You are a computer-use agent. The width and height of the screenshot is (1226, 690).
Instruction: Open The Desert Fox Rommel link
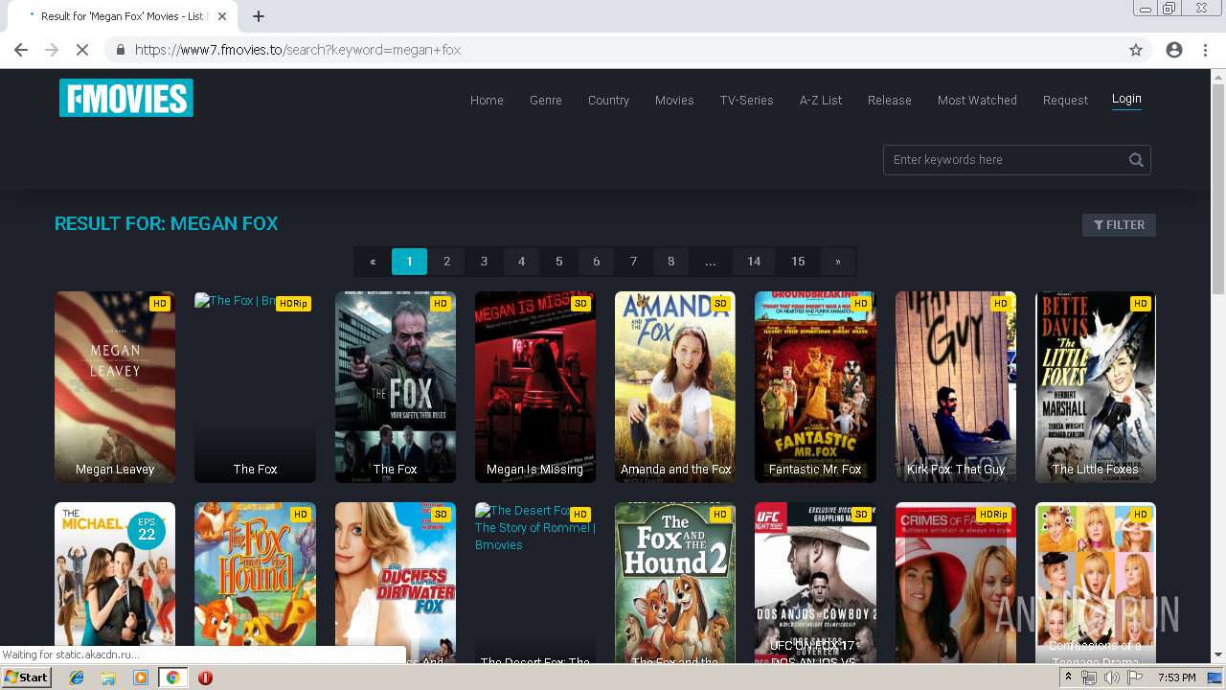535,583
